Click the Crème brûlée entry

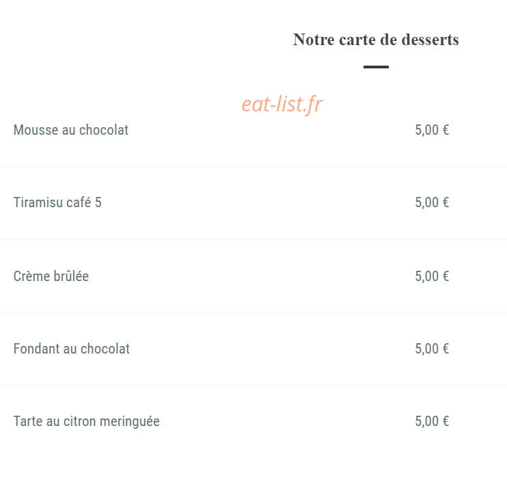[x=51, y=276]
